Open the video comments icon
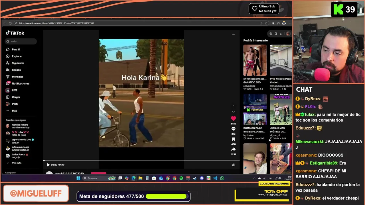Screen dimensions: 365x205 tap(233, 129)
